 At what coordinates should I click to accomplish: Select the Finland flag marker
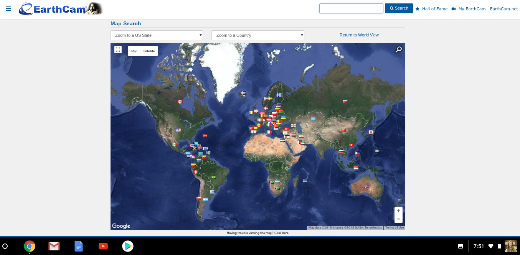point(279,95)
